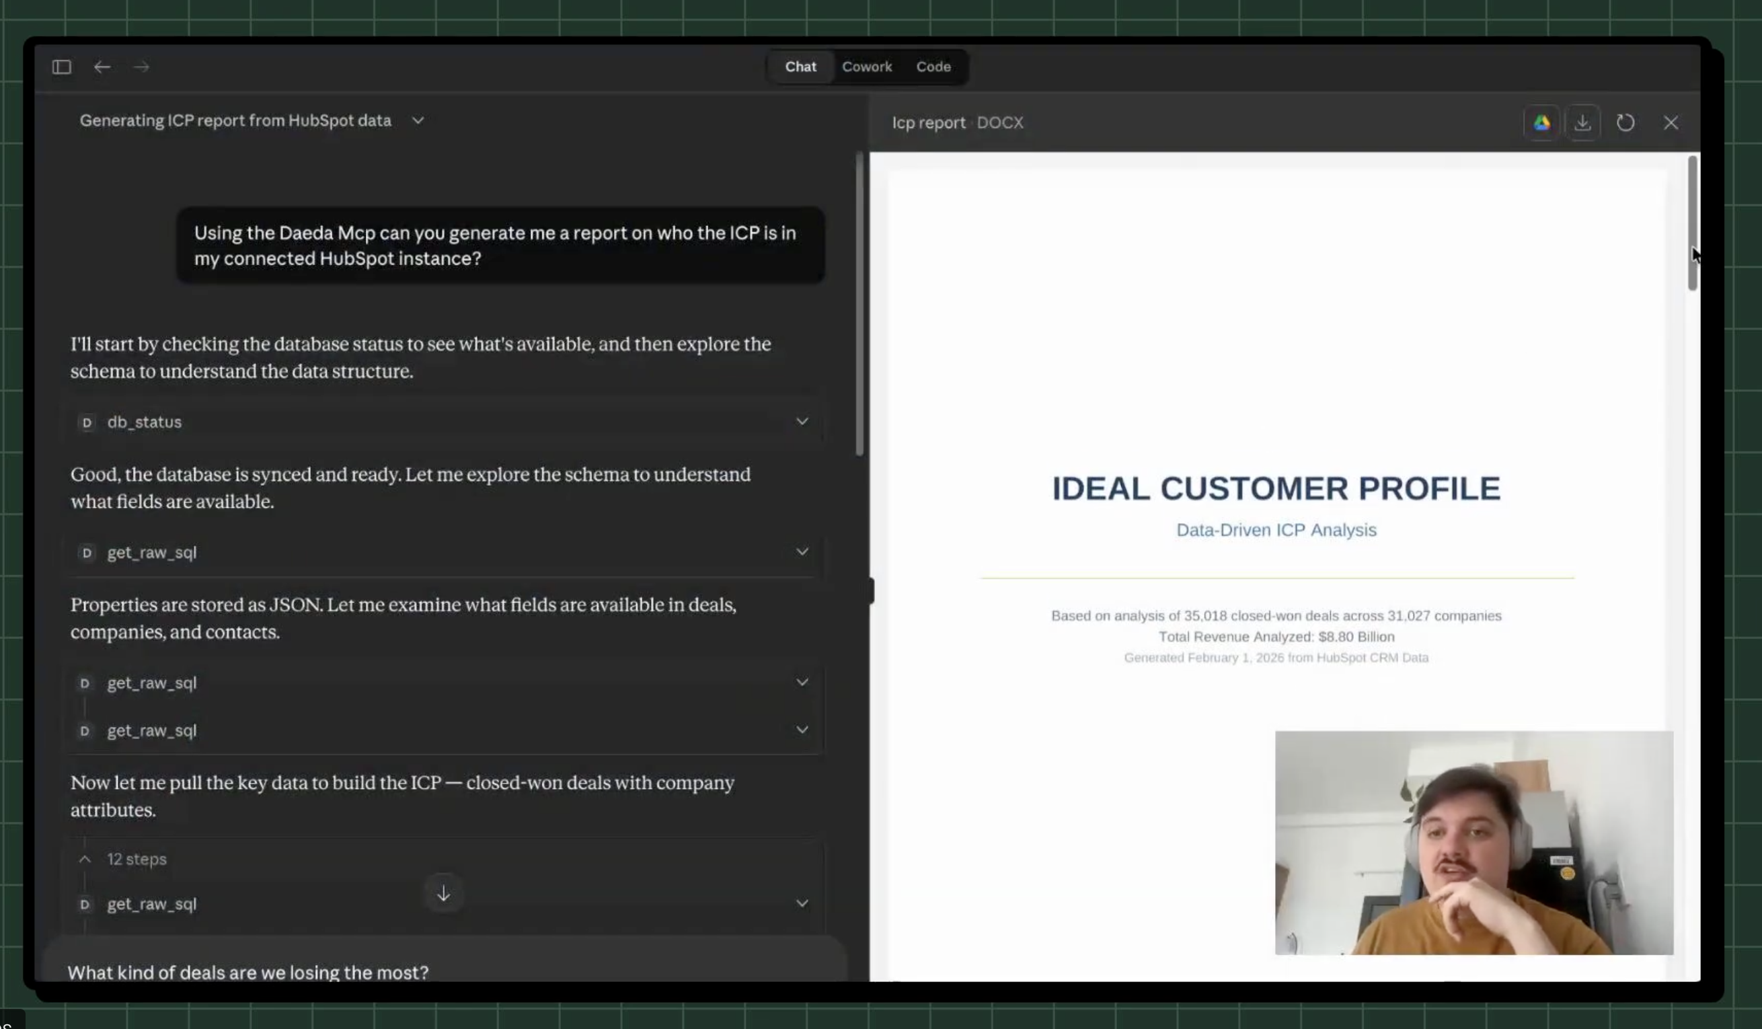The width and height of the screenshot is (1762, 1029).
Task: Download the Icp report DOCX file
Action: point(1584,122)
